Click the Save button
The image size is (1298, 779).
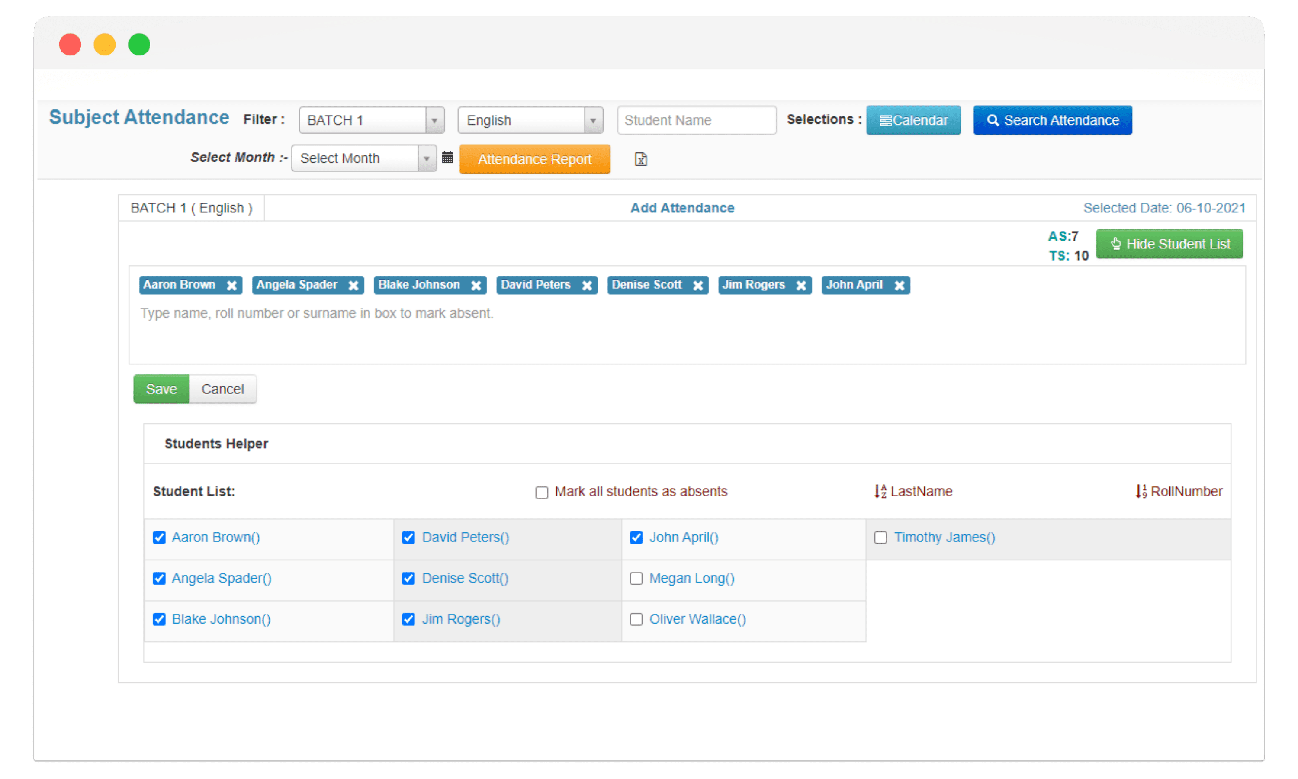(x=162, y=389)
